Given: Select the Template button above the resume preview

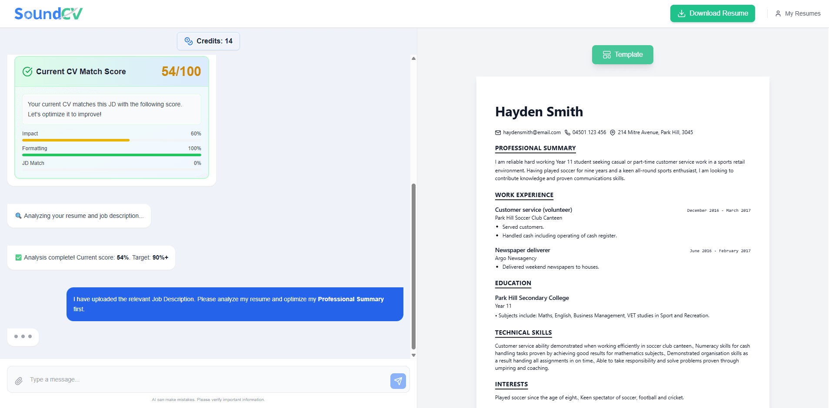Looking at the screenshot, I should 623,55.
